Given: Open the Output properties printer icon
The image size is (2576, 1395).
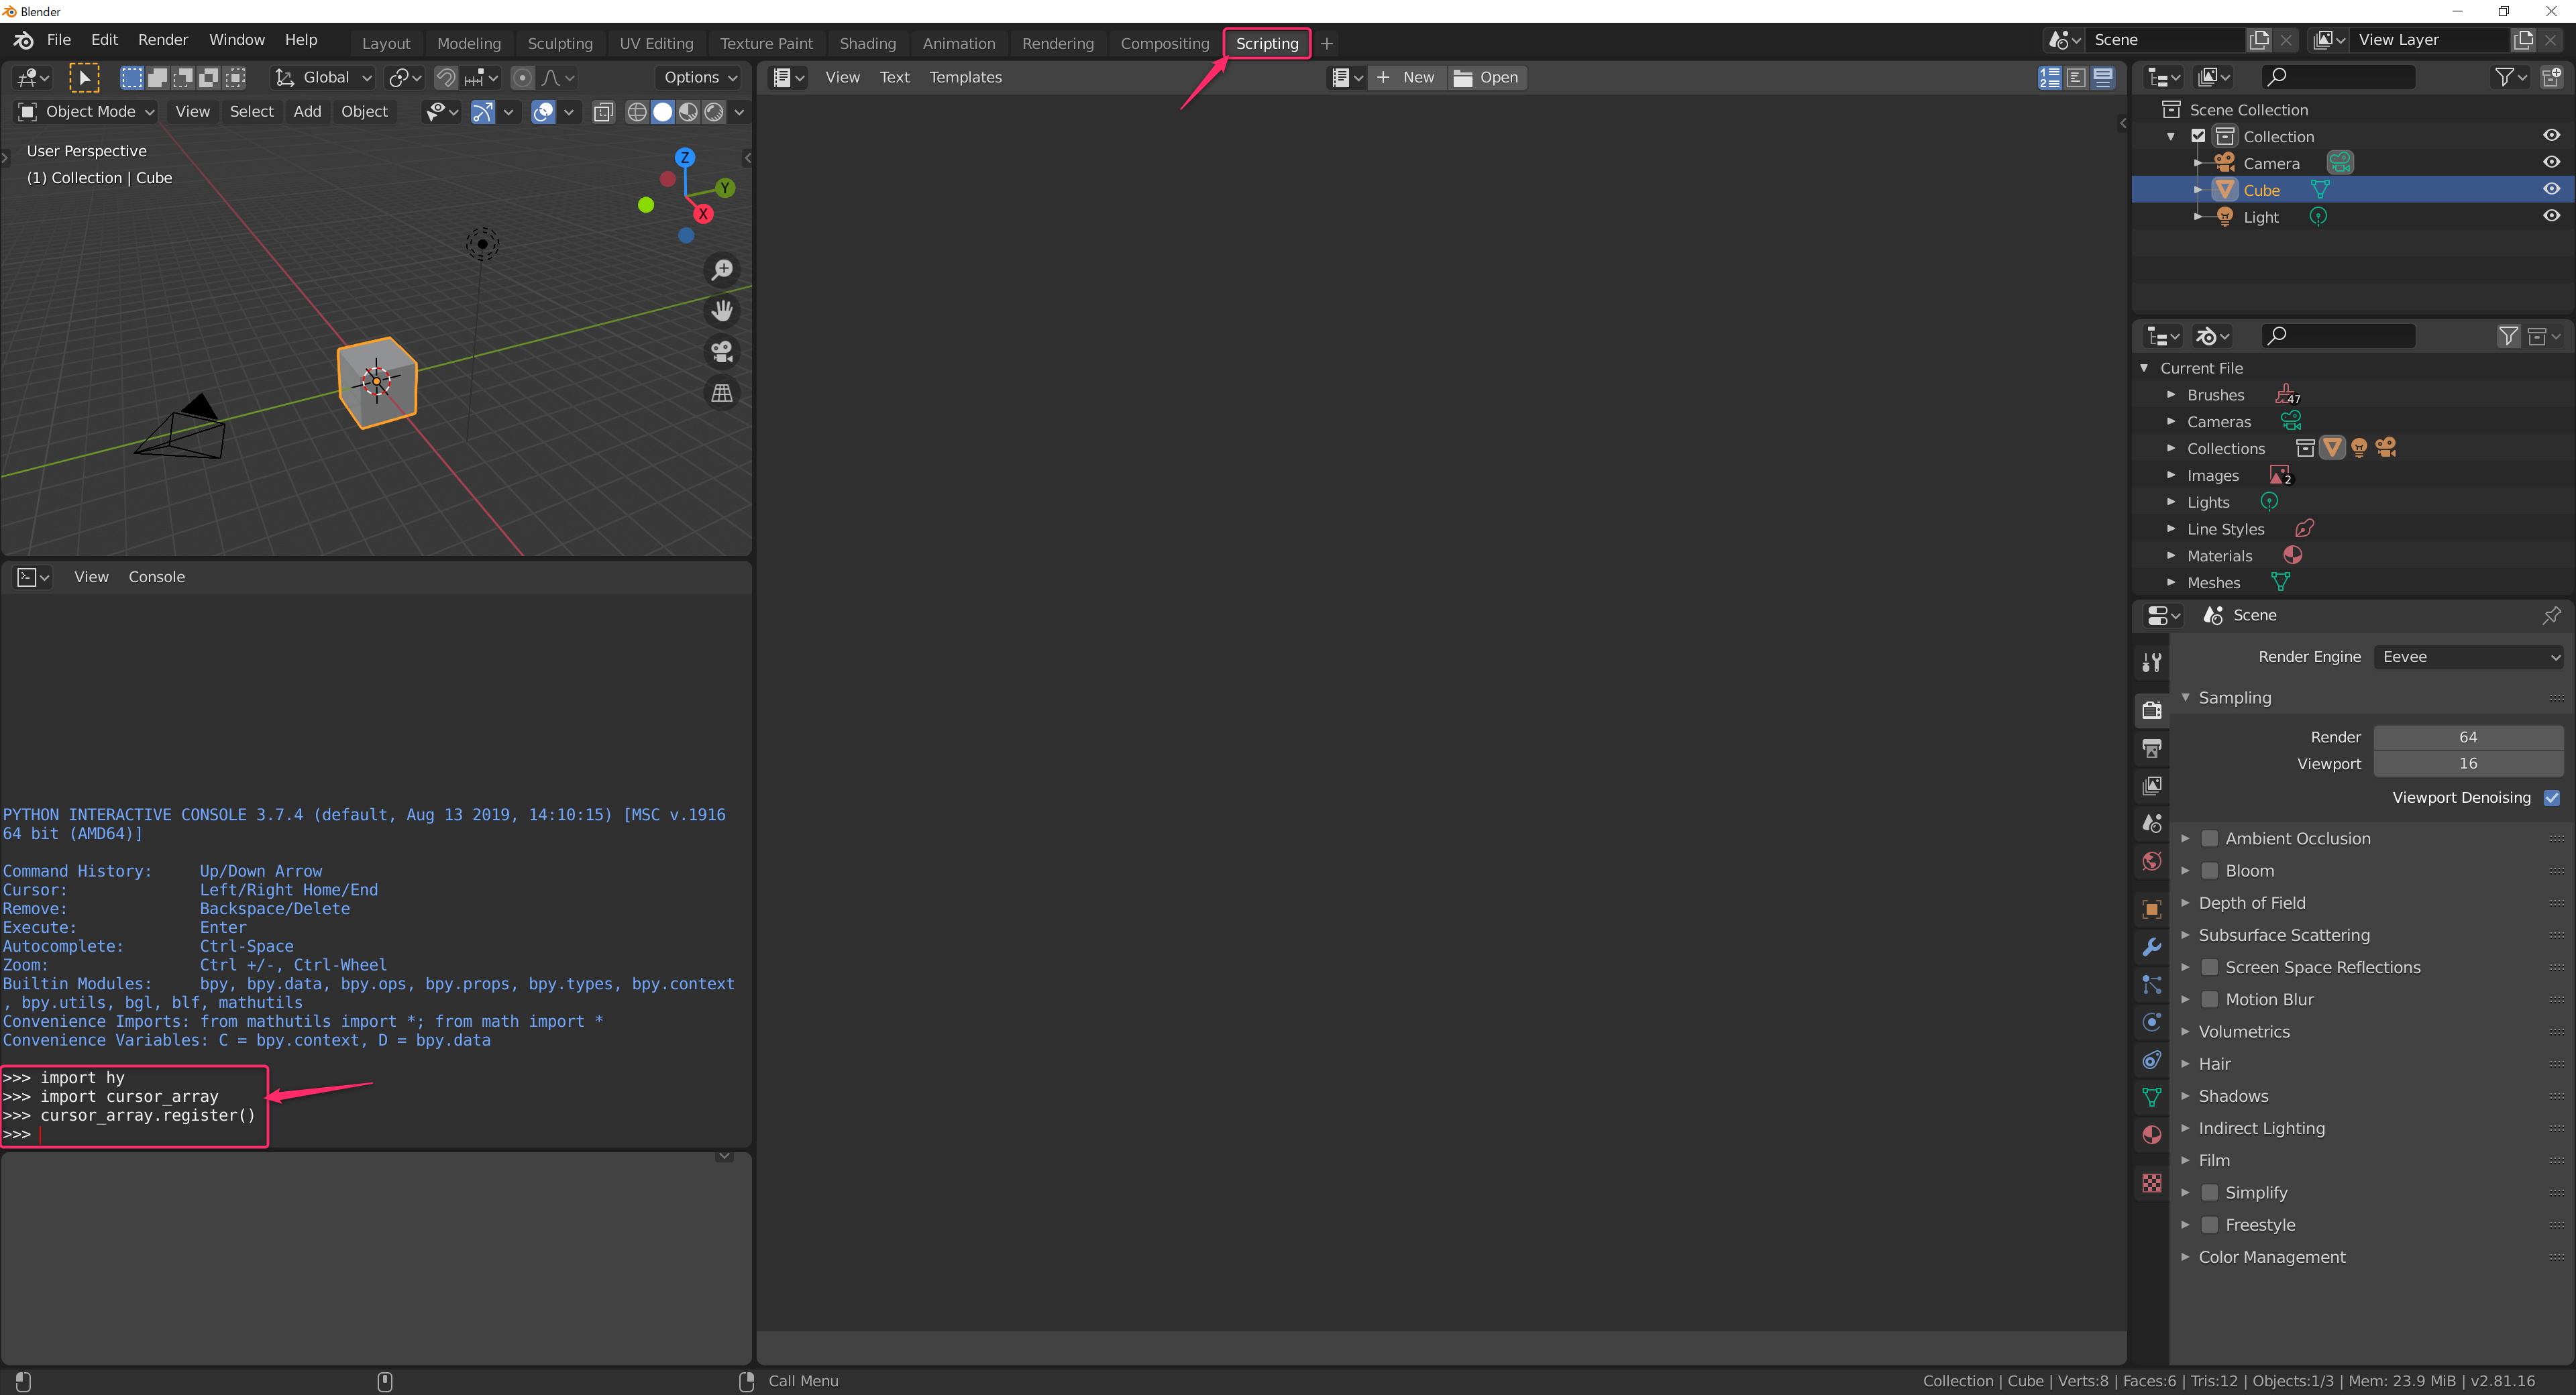Looking at the screenshot, I should [2152, 748].
